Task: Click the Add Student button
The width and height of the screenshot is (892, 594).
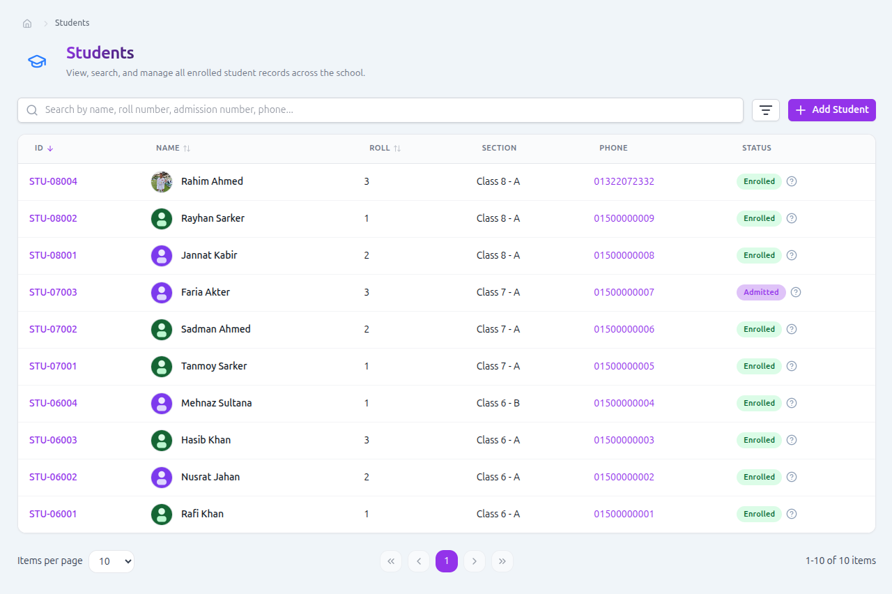Action: tap(832, 110)
